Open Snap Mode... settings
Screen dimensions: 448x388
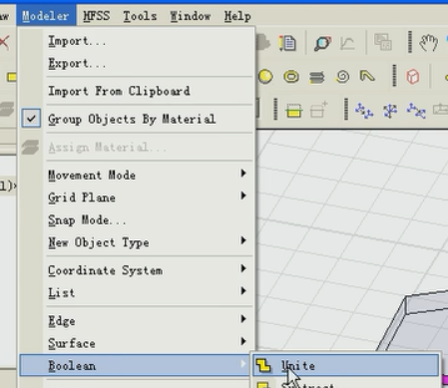[x=137, y=219]
